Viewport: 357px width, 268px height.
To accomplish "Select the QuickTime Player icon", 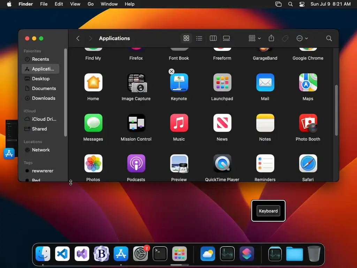I will tap(222, 163).
